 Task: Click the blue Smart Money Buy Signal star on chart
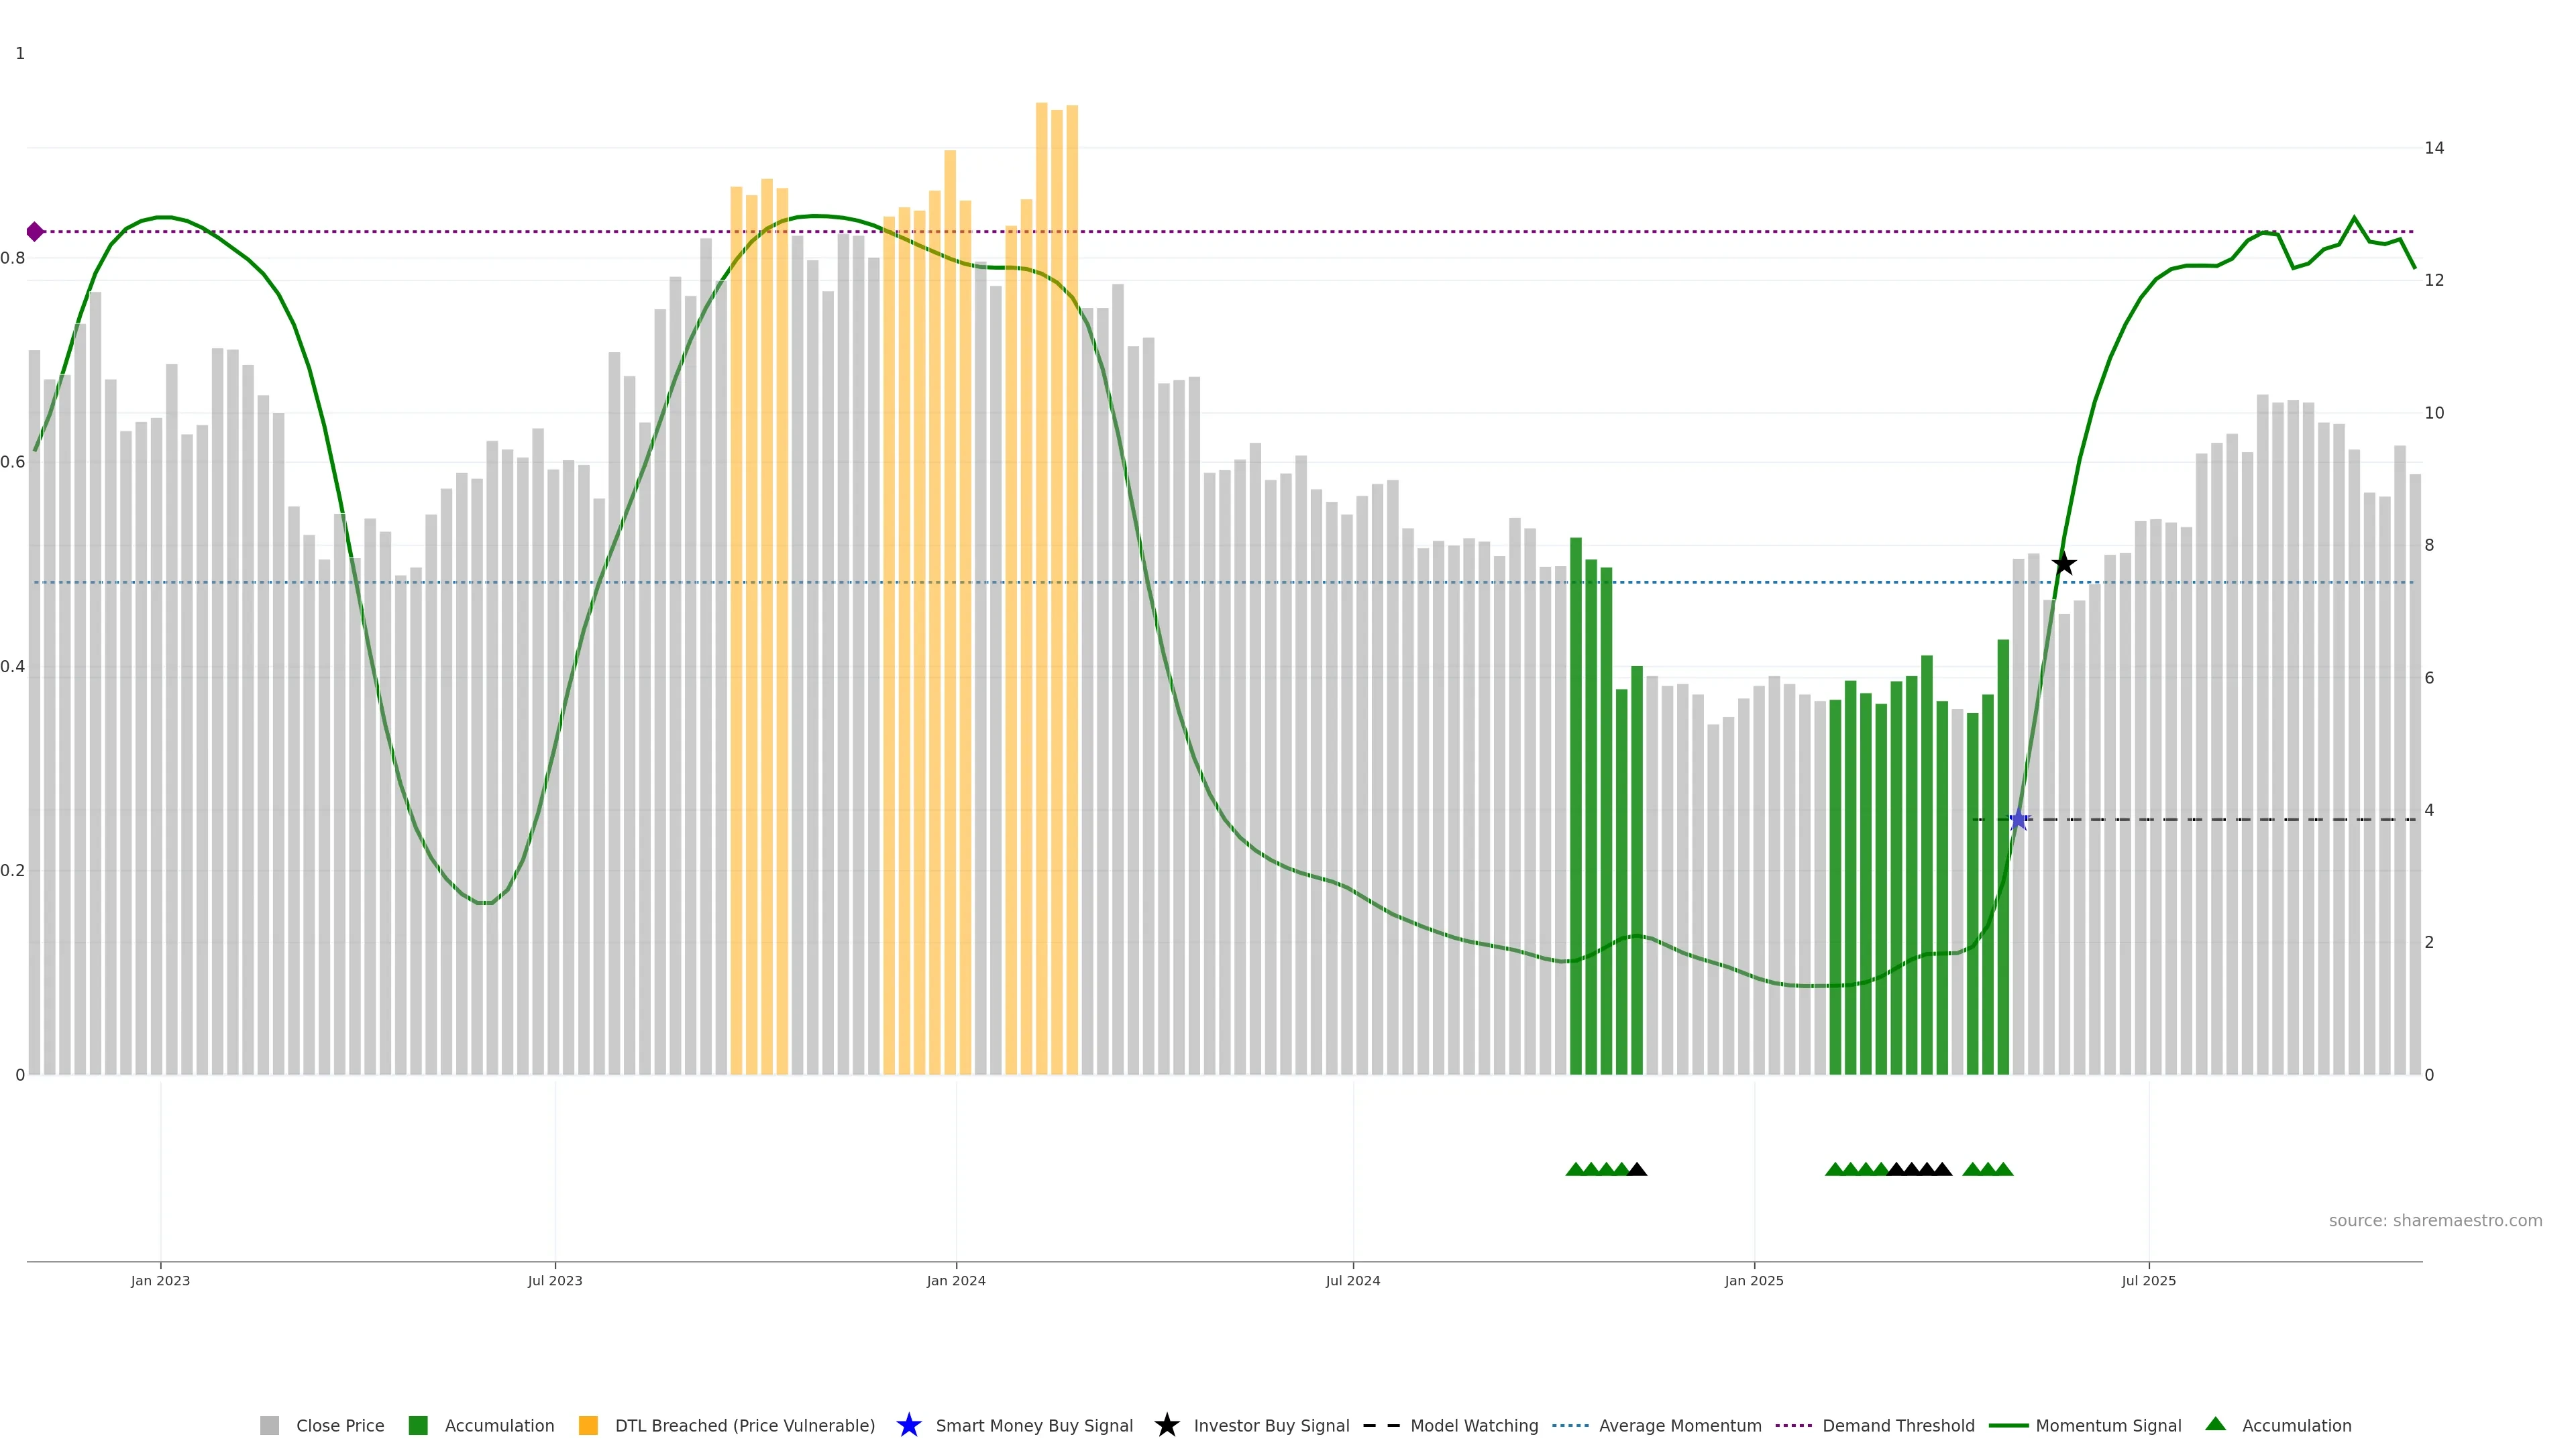click(x=2018, y=820)
